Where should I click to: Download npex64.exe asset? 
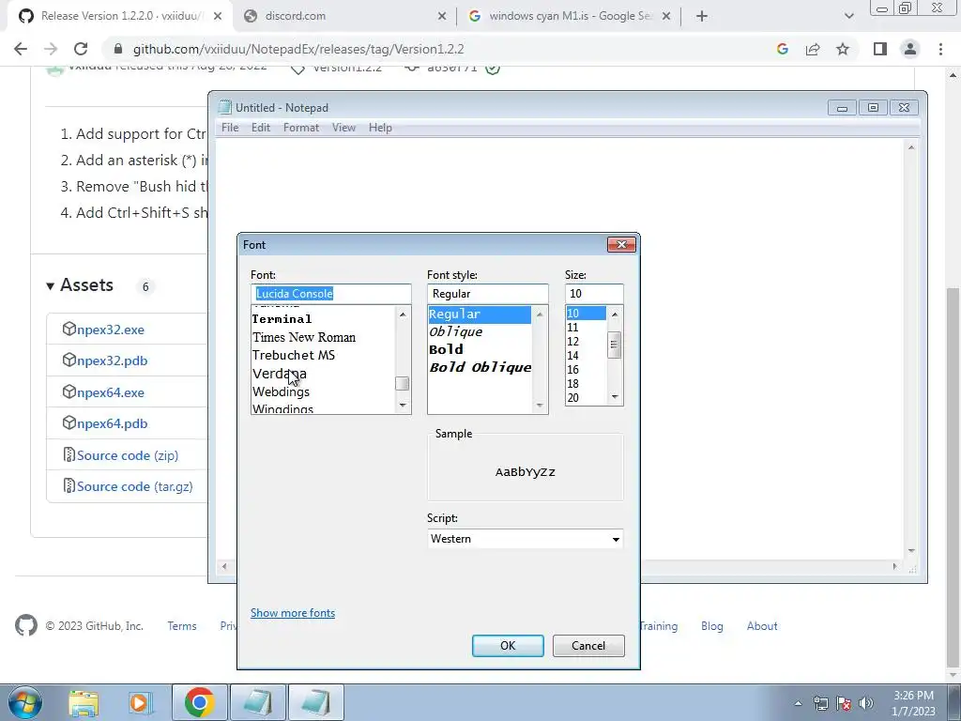pos(111,392)
